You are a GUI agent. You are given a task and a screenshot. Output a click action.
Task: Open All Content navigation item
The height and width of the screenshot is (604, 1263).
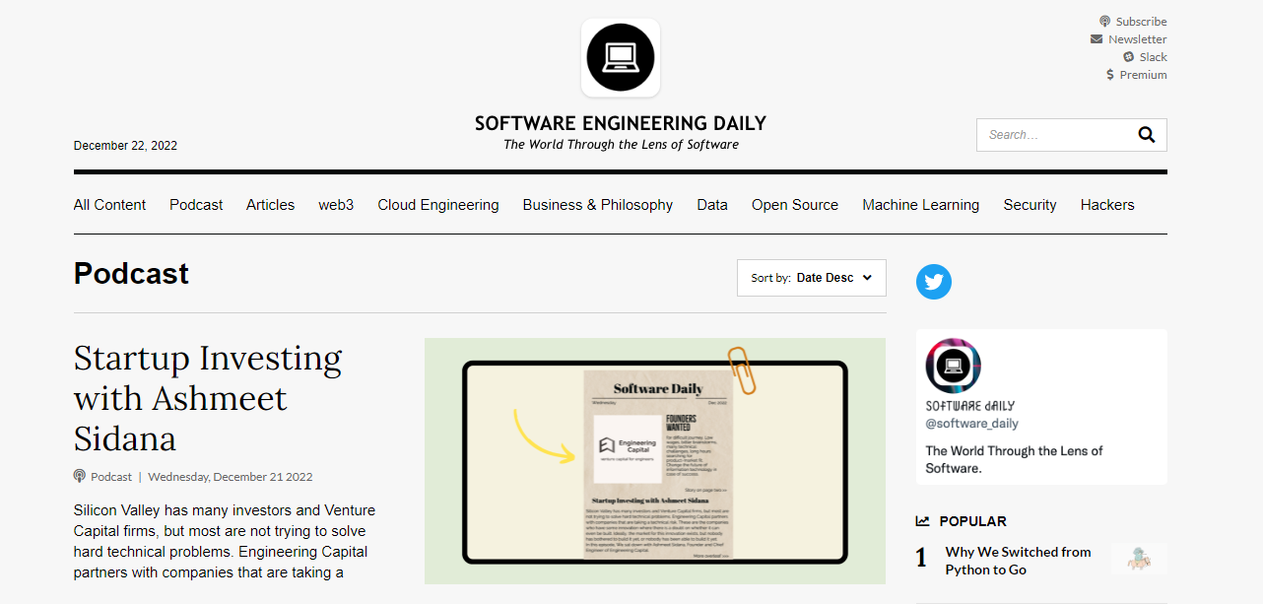[x=109, y=205]
